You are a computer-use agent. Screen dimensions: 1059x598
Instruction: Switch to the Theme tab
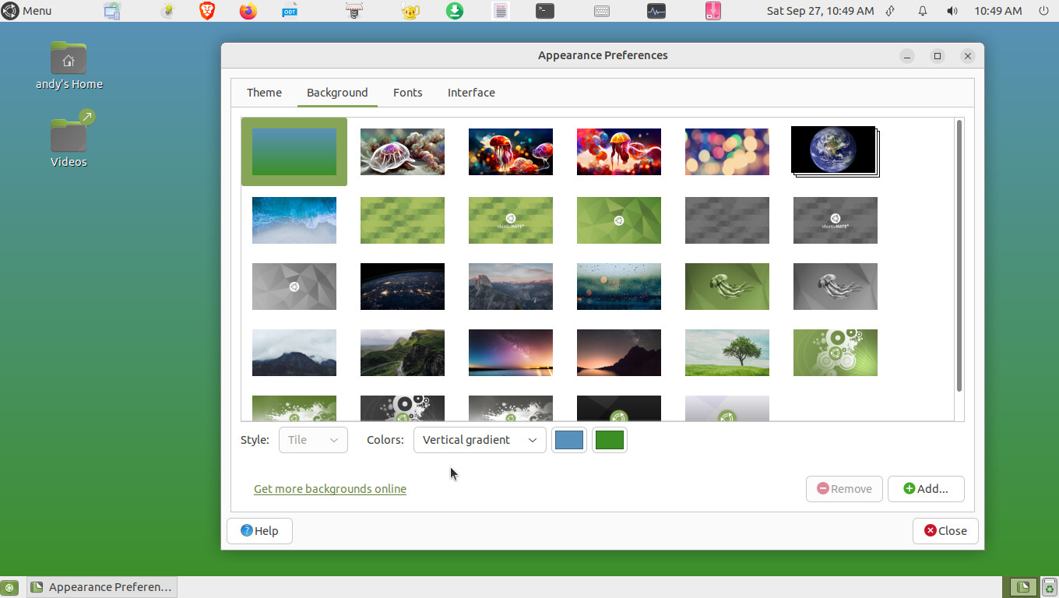(x=264, y=93)
